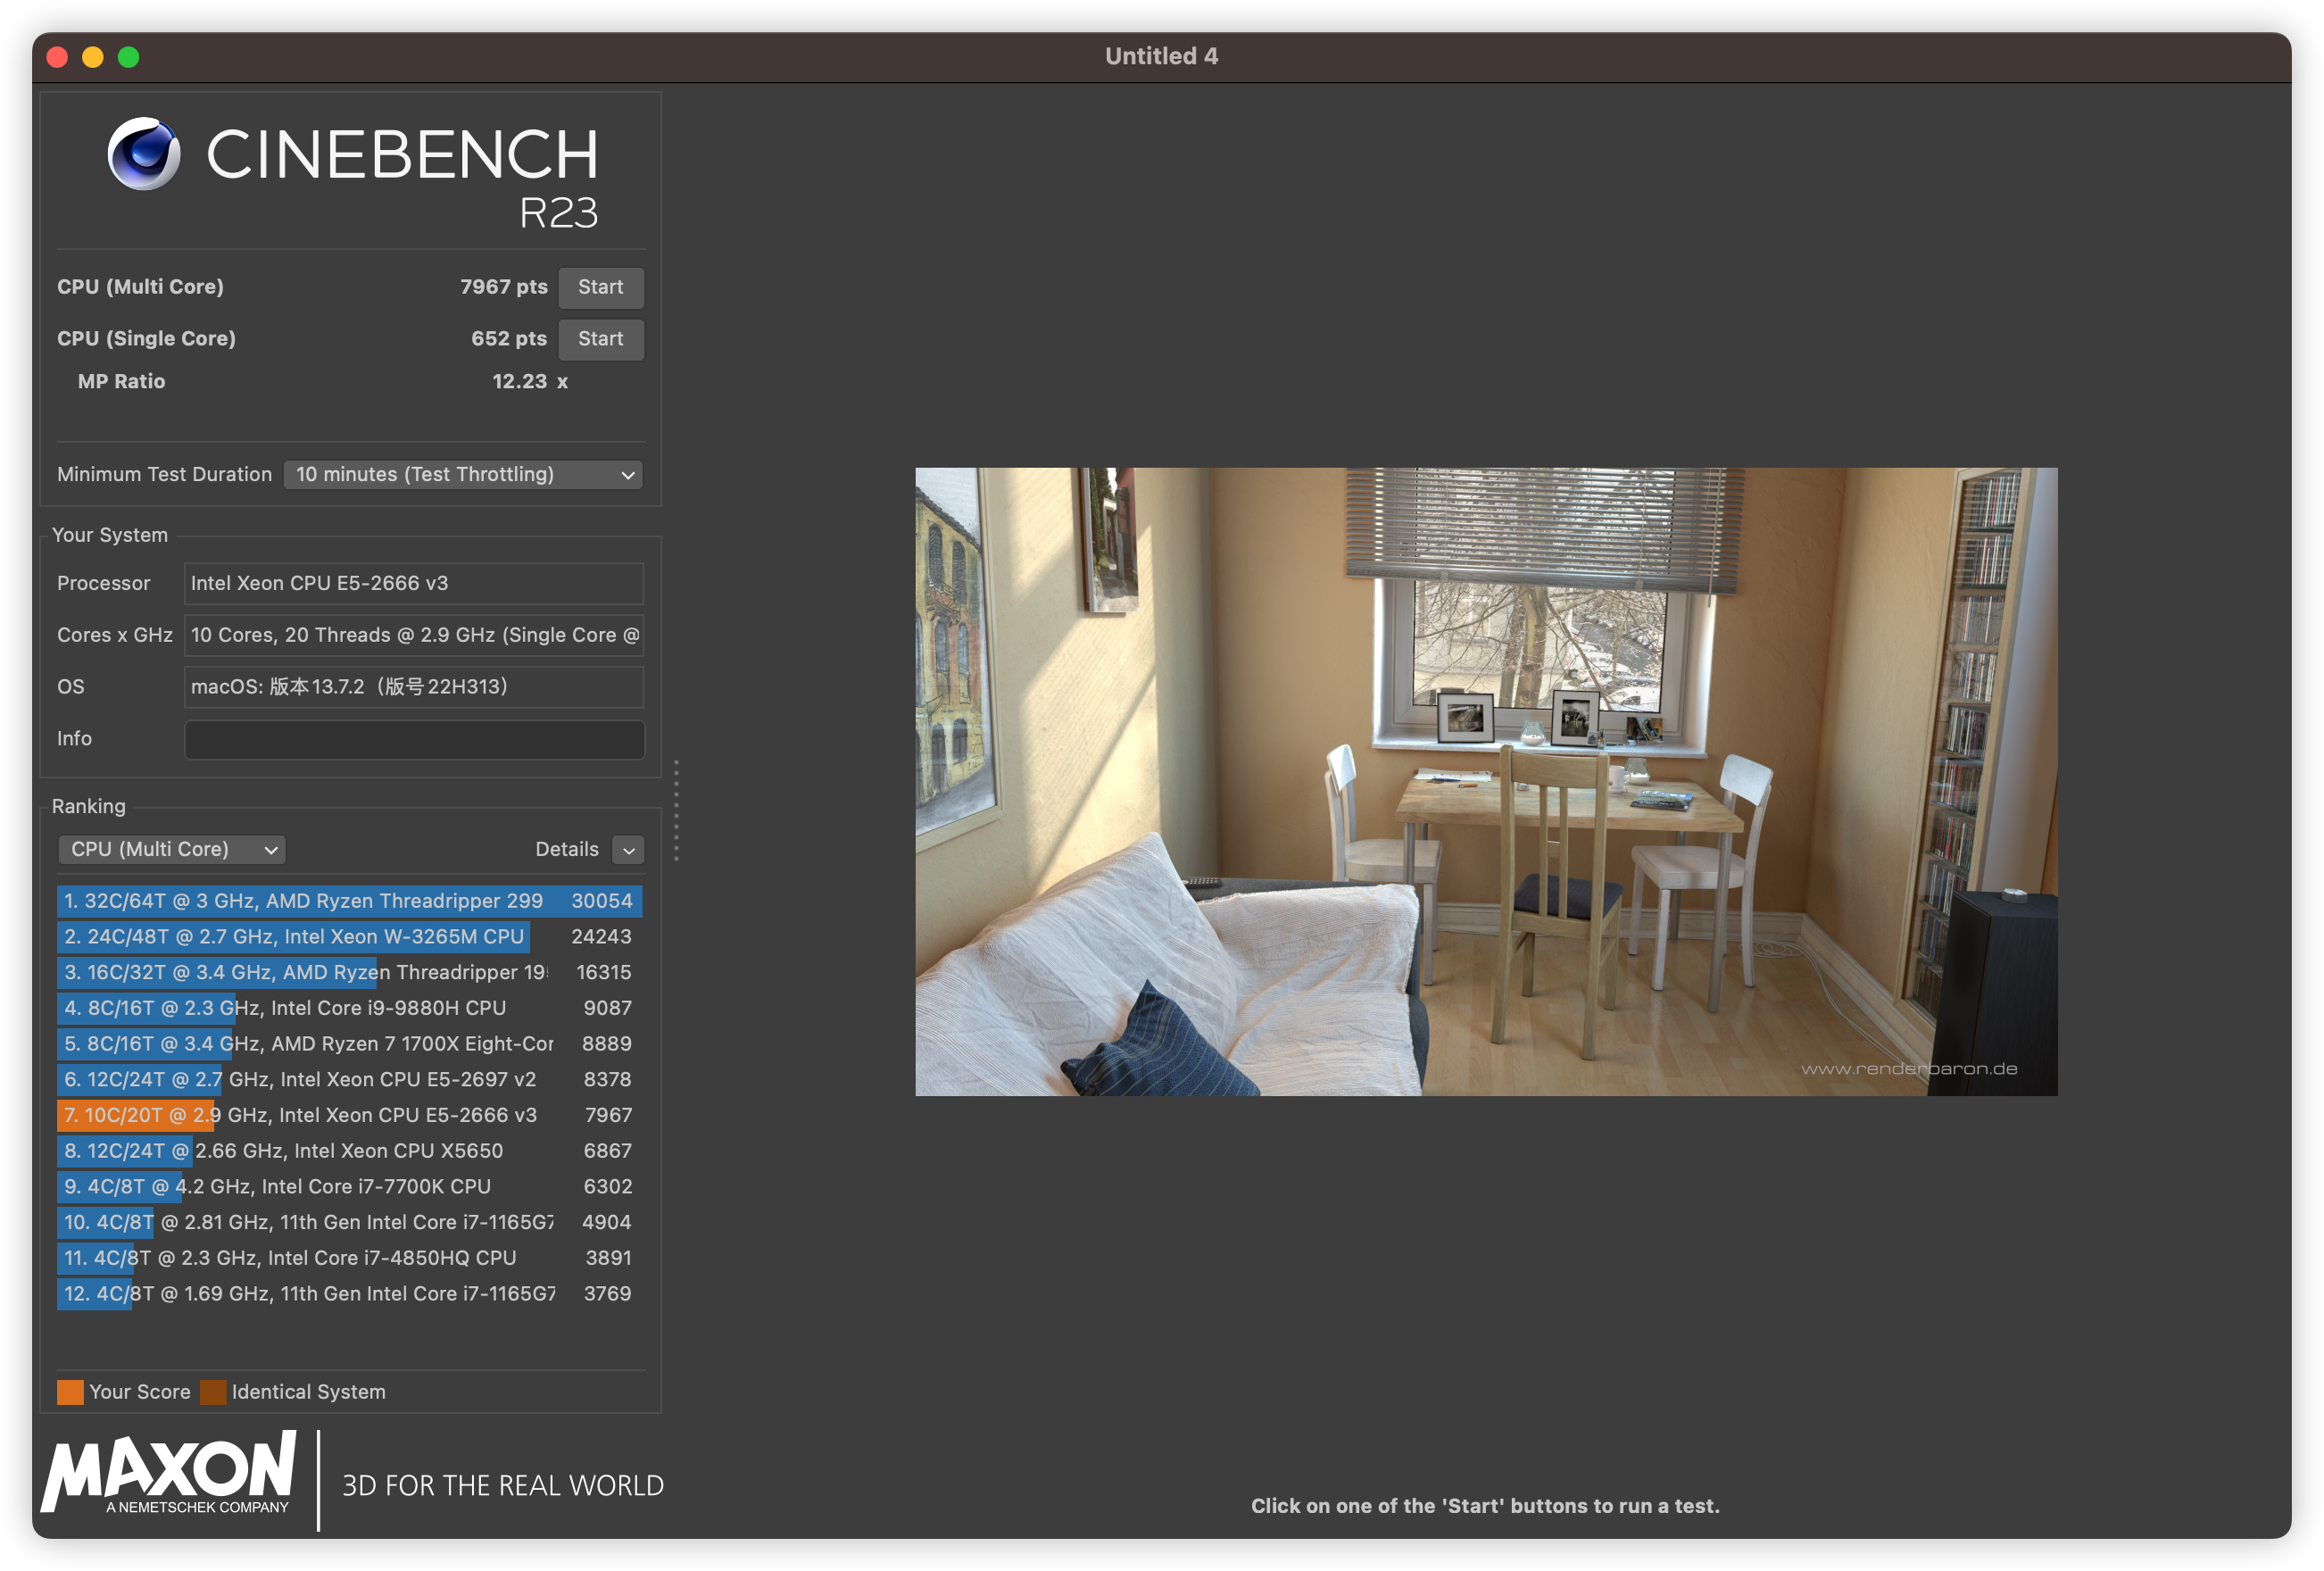Start the CPU Single Core benchmark
The height and width of the screenshot is (1571, 2324).
600,339
